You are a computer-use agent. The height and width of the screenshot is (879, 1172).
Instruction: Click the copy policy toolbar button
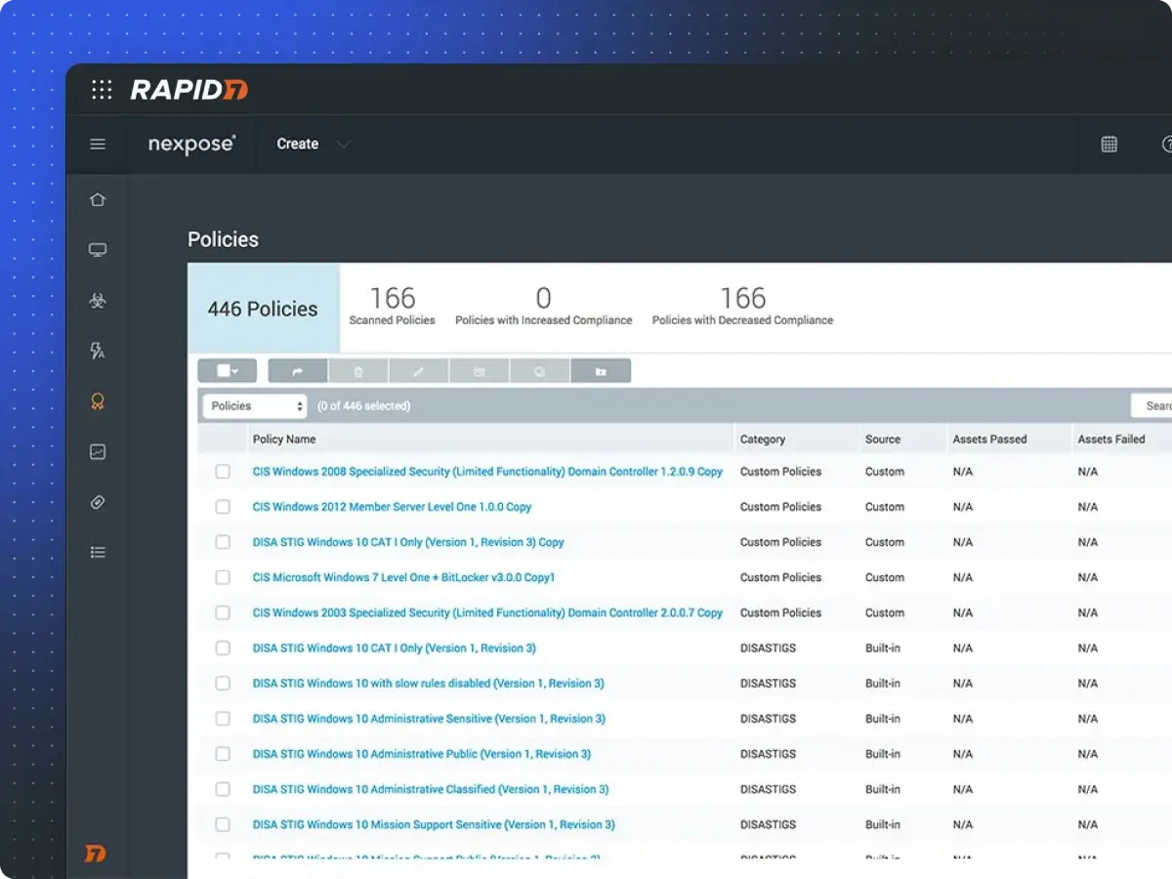[540, 371]
